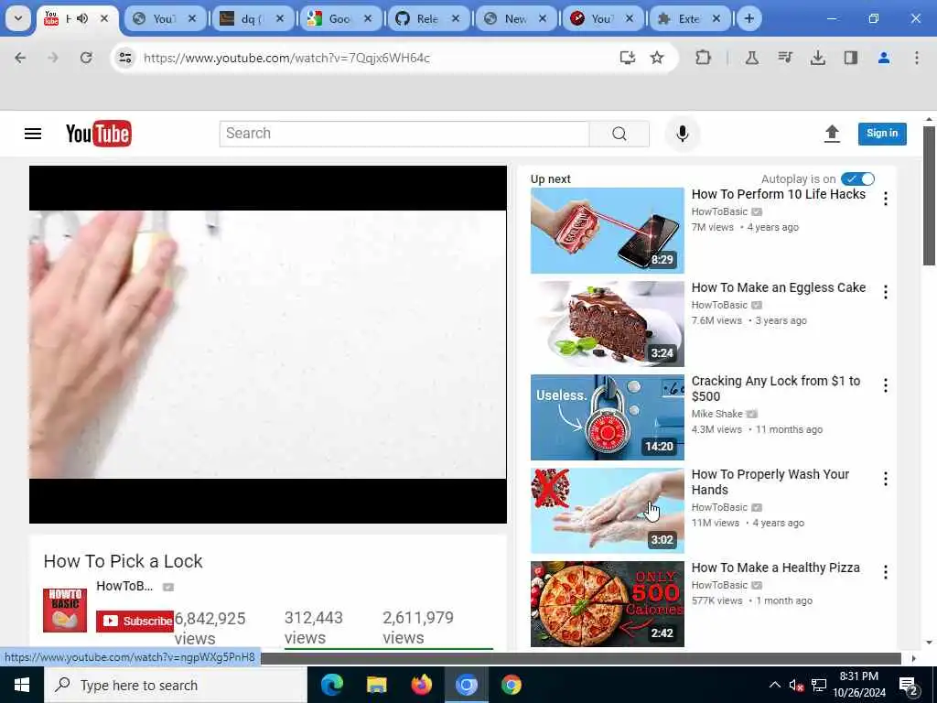Open How To Properly Wash Your Hands thumbnail
Image resolution: width=937 pixels, height=703 pixels.
point(608,511)
